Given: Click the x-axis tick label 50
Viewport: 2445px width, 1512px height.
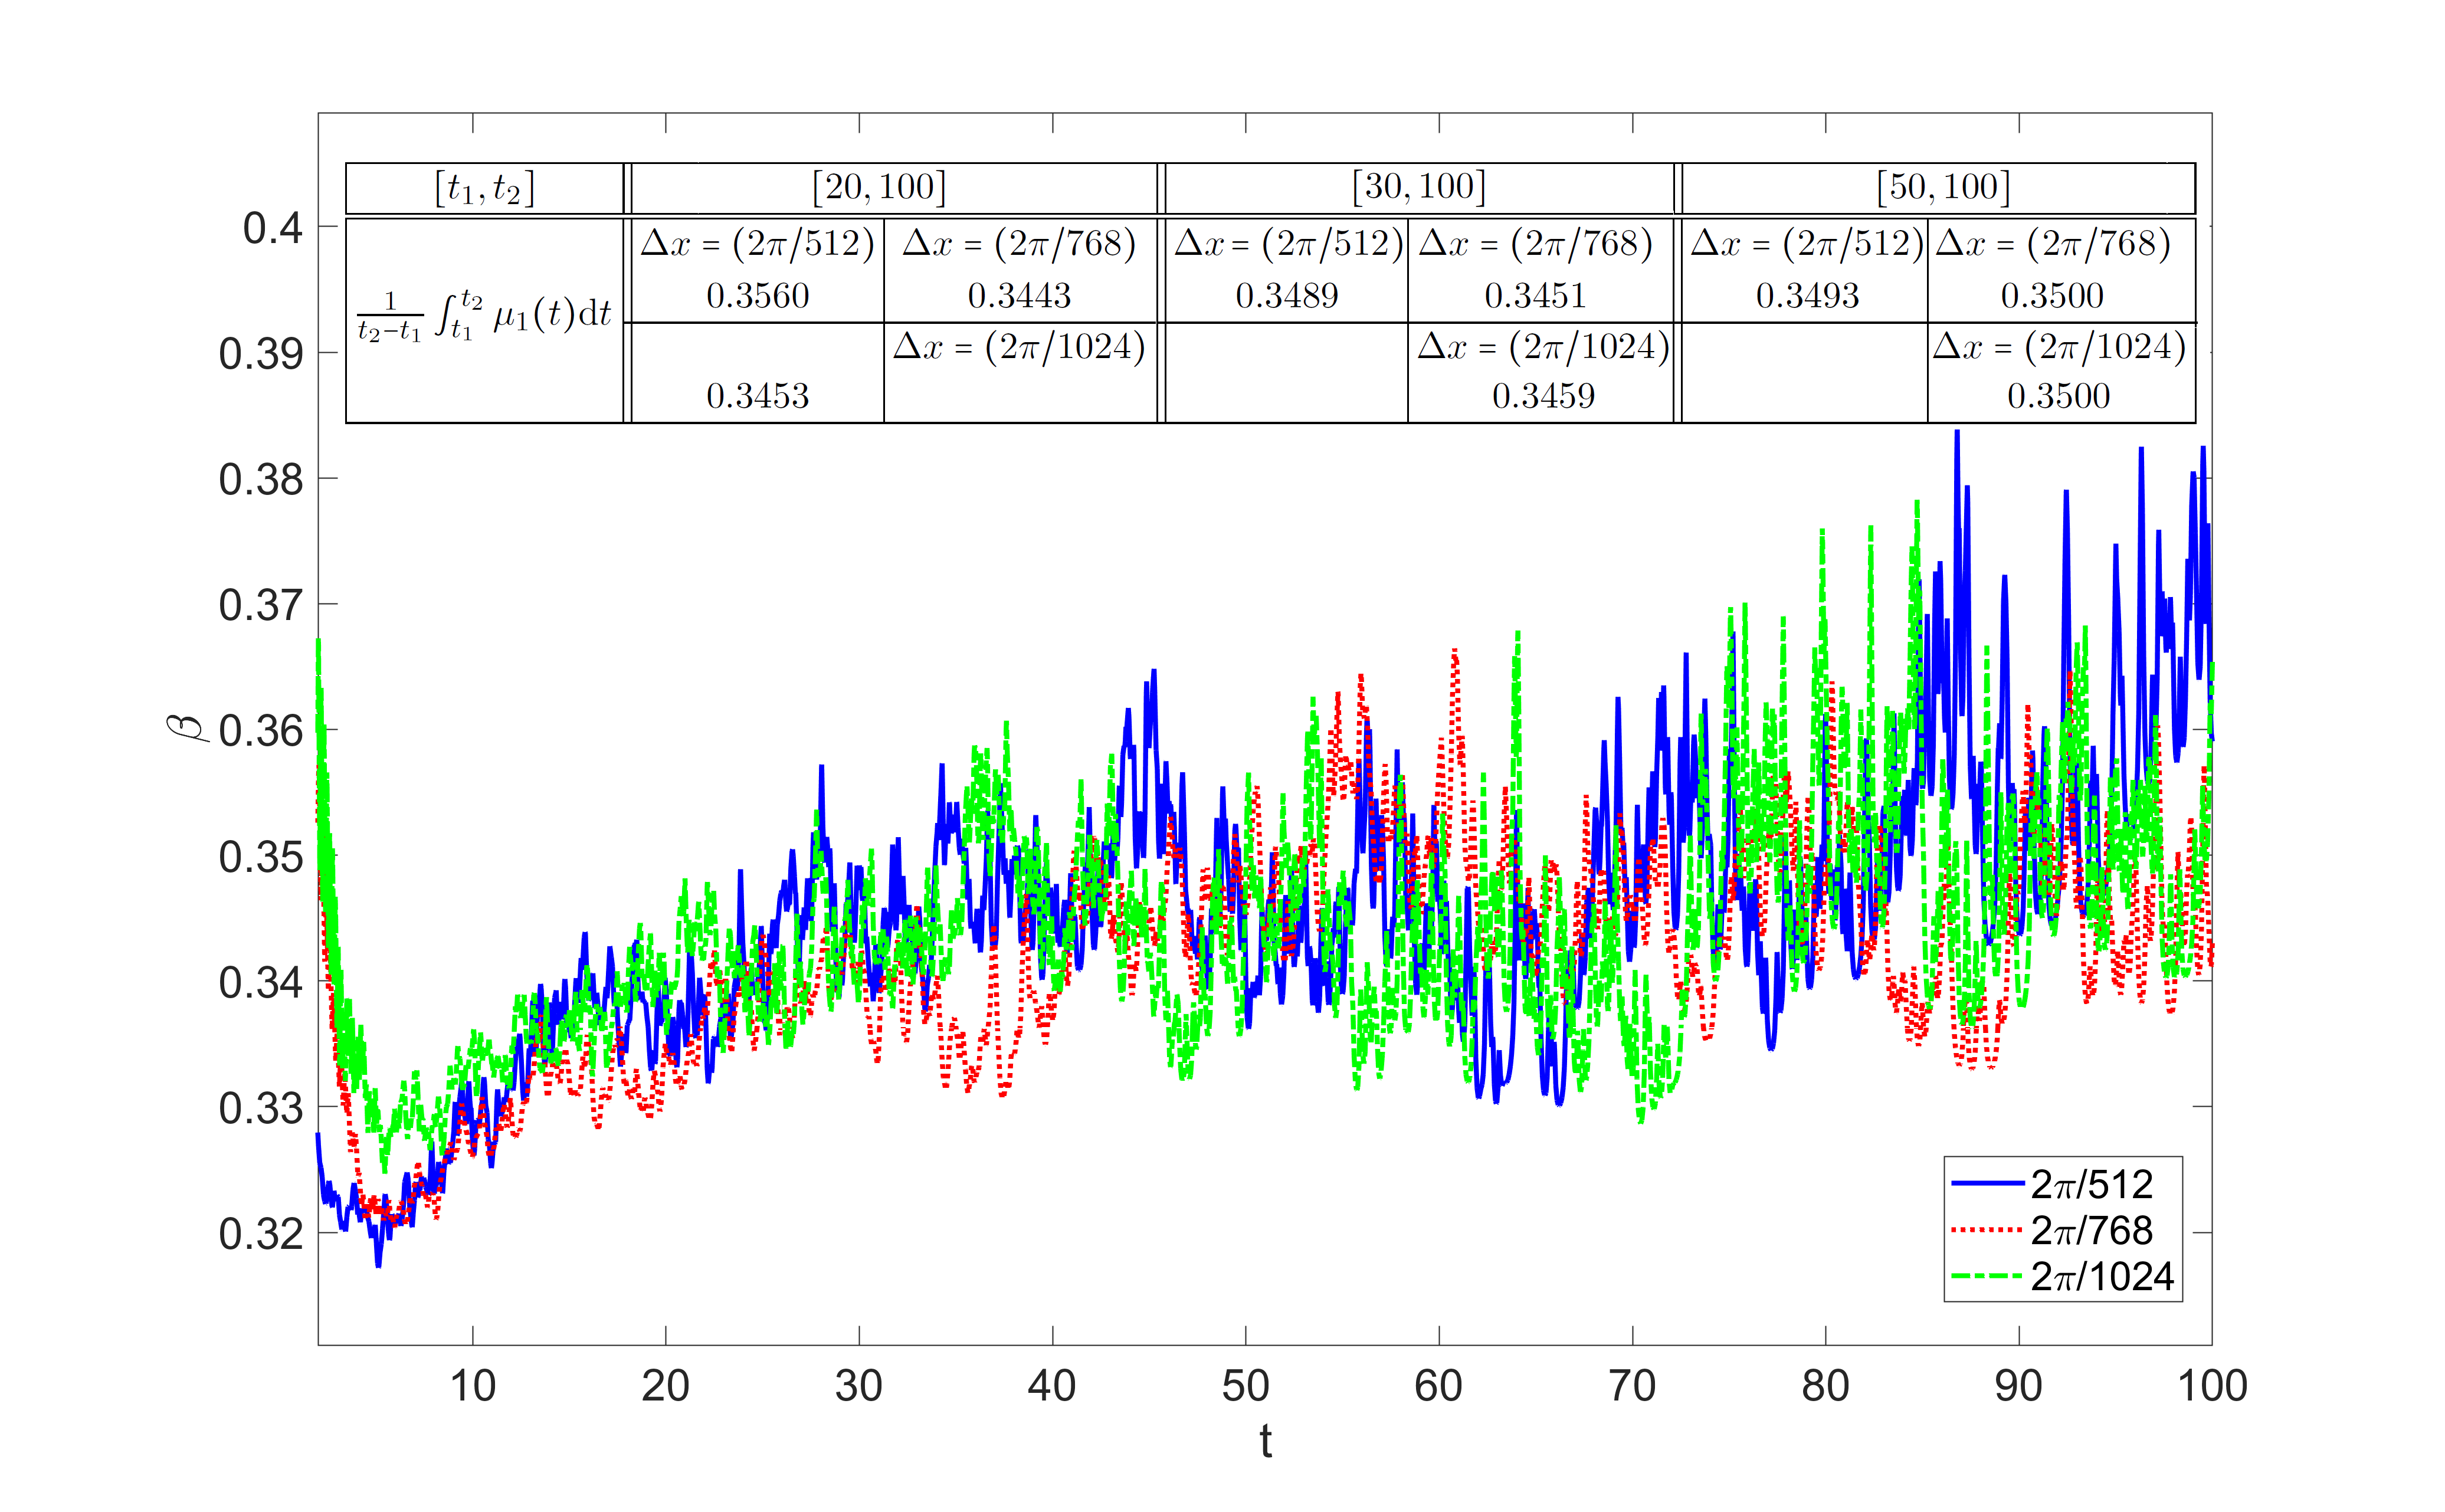Looking at the screenshot, I should point(1245,1386).
